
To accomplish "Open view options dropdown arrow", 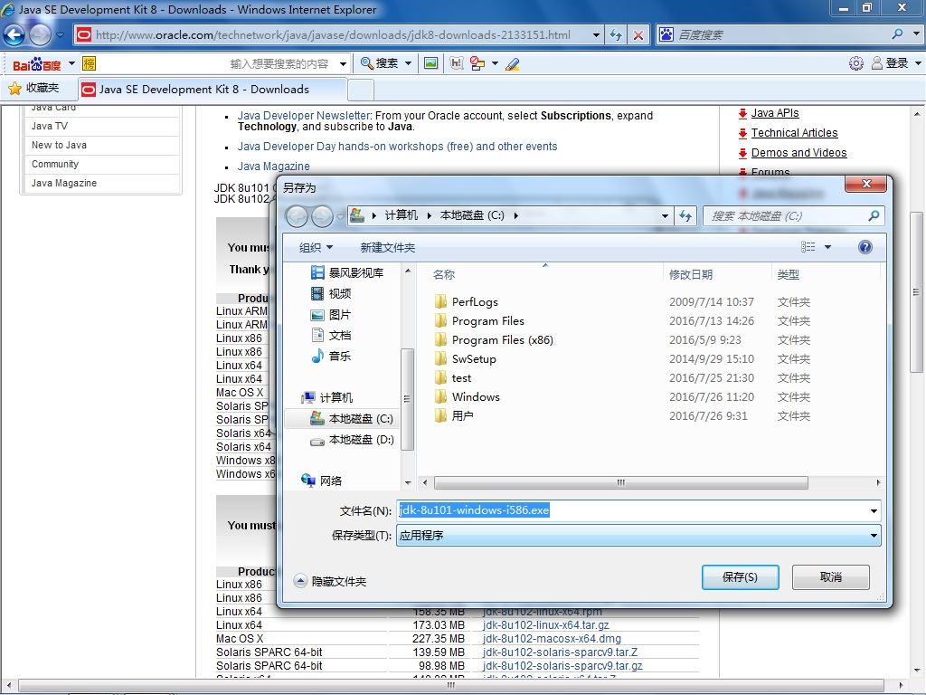I will point(828,247).
